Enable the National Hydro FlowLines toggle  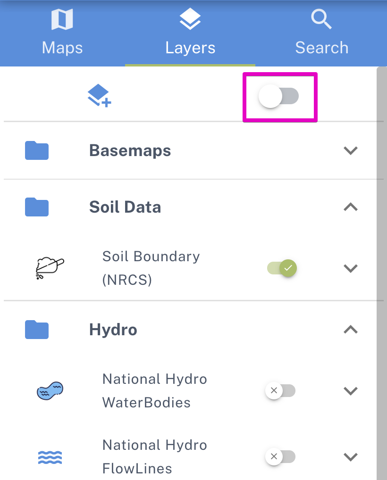pos(280,456)
